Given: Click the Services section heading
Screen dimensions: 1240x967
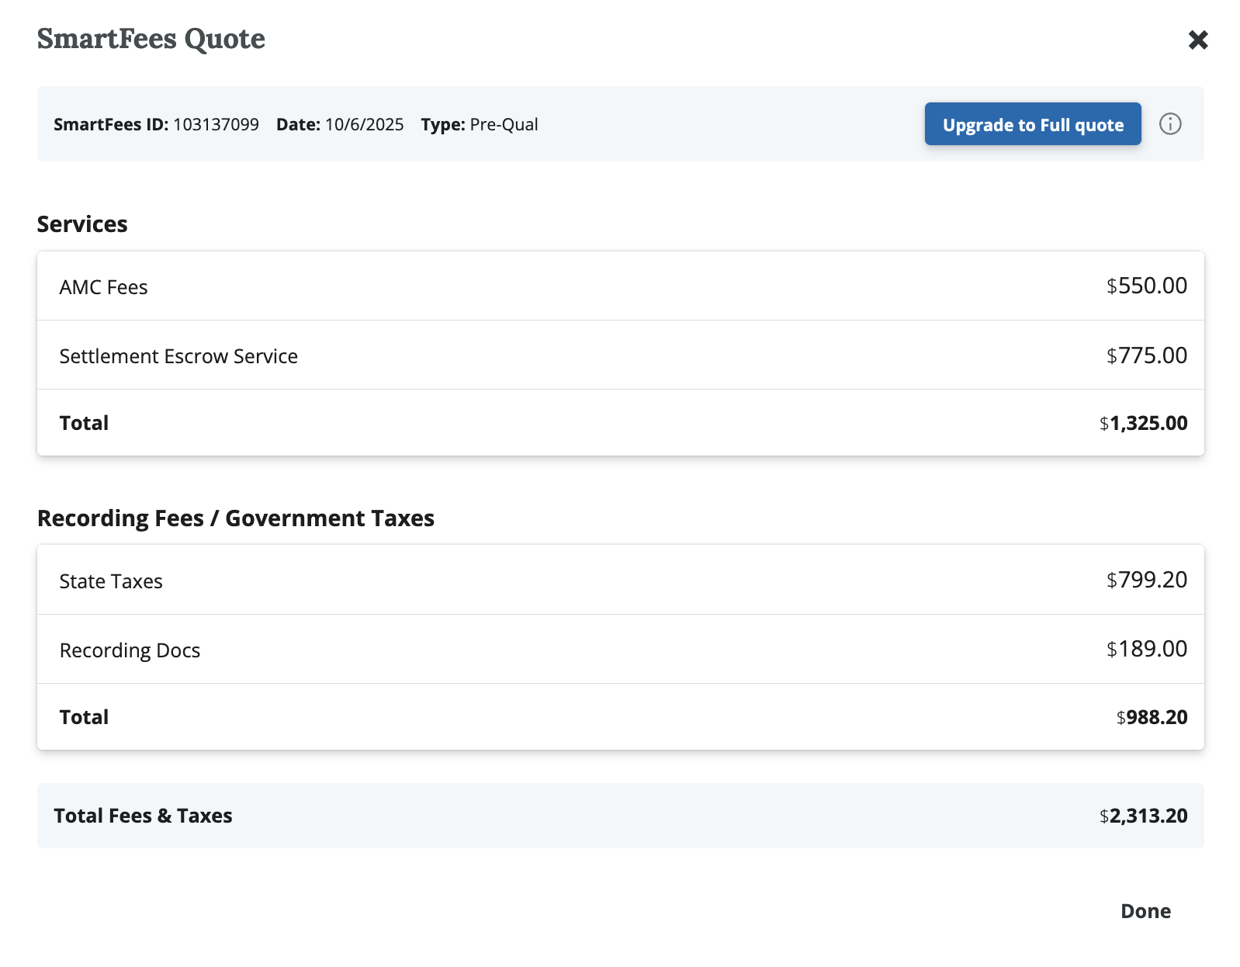Looking at the screenshot, I should click(82, 224).
